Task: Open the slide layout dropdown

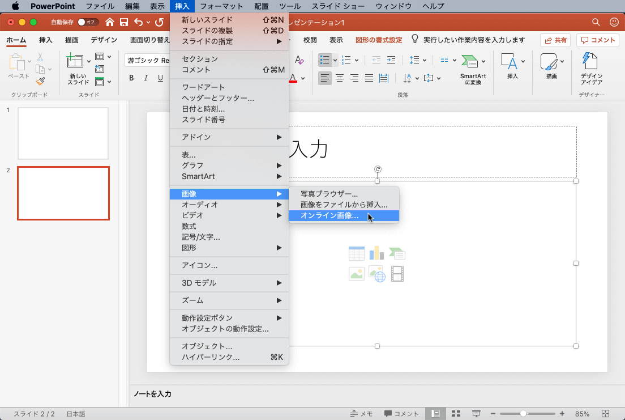Action: pyautogui.click(x=103, y=56)
